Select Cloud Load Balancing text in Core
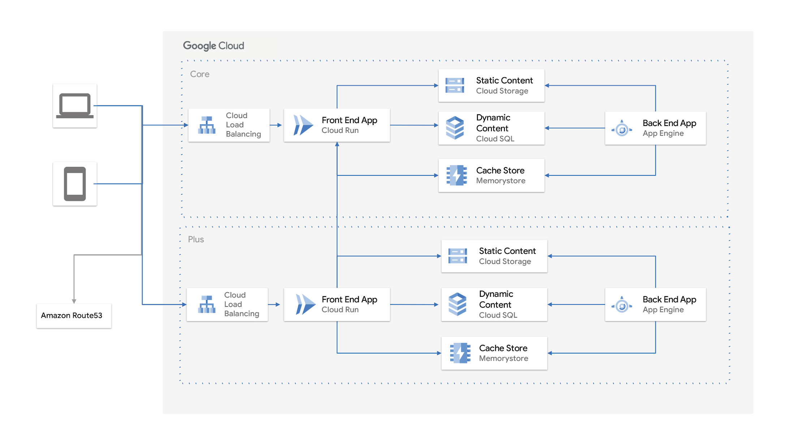Viewport: 795px width, 447px height. coord(243,125)
